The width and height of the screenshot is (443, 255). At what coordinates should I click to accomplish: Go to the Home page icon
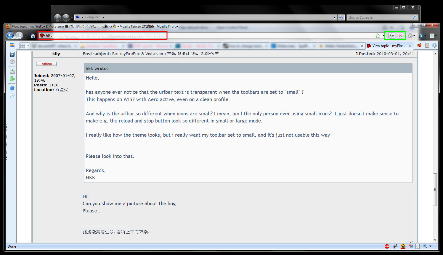pyautogui.click(x=33, y=36)
